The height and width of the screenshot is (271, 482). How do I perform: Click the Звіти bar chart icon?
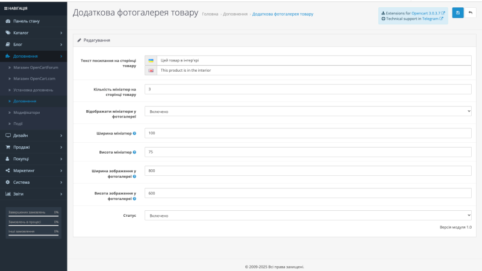pos(8,194)
